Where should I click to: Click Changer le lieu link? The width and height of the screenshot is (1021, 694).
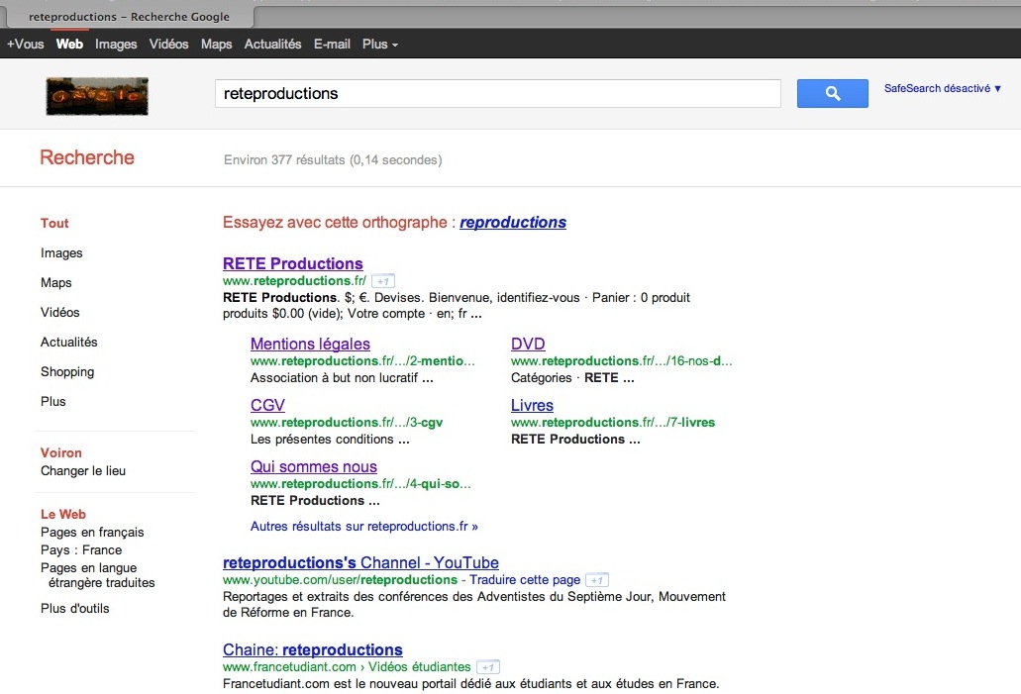pos(83,470)
